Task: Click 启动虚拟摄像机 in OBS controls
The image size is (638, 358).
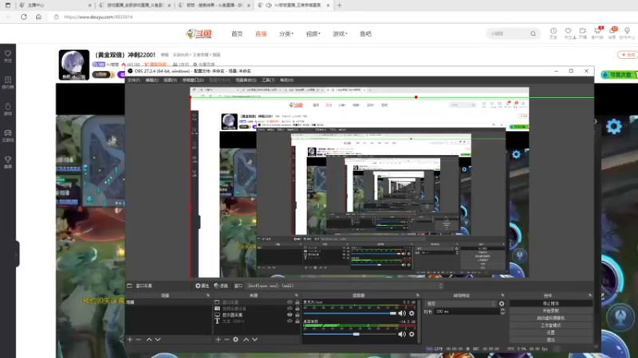Action: pos(550,318)
